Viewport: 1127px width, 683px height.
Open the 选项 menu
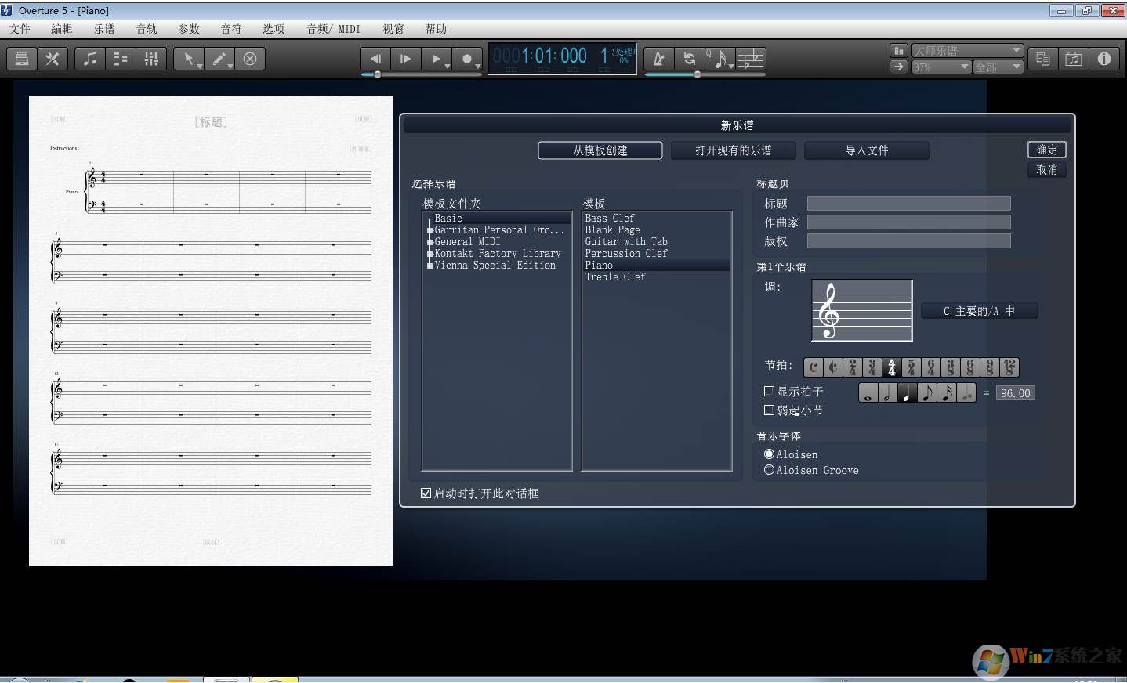click(x=274, y=29)
